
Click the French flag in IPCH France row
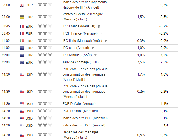(22, 33)
